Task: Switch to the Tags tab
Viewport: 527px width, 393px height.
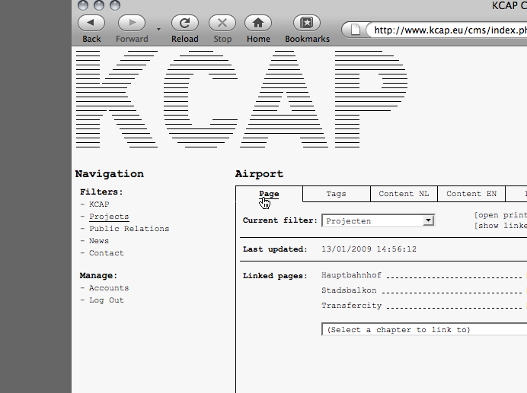Action: coord(336,194)
